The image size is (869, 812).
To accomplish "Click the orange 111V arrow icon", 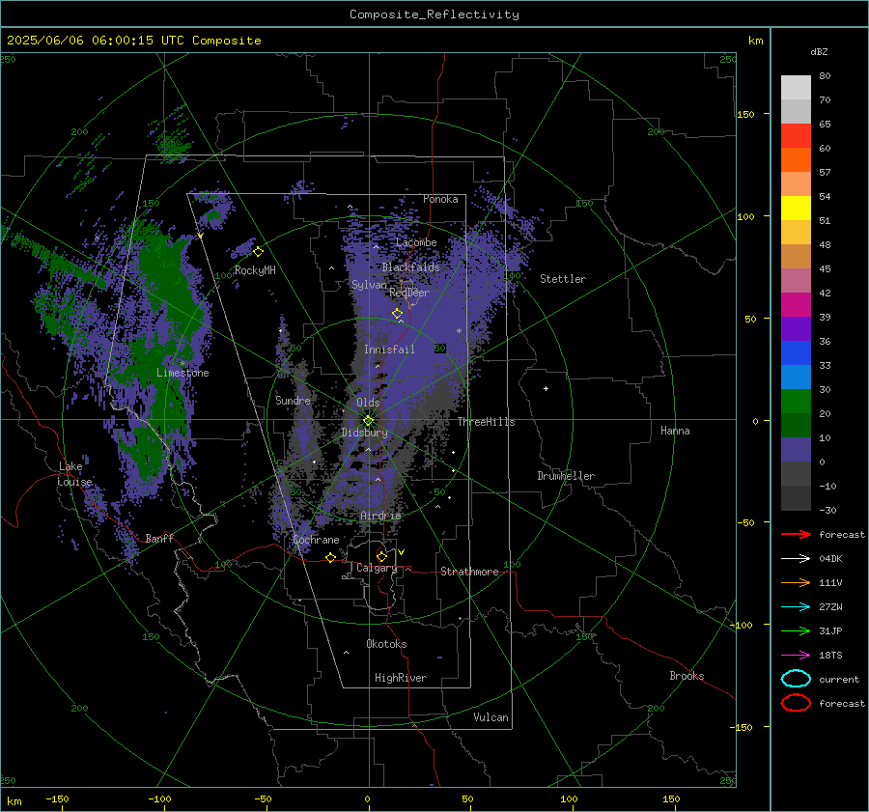I will pyautogui.click(x=796, y=582).
